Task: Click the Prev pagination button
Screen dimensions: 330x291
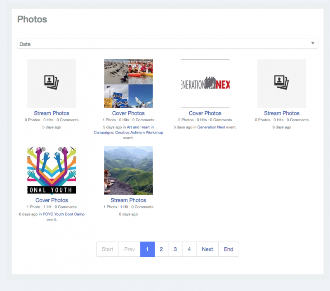Action: (x=130, y=249)
